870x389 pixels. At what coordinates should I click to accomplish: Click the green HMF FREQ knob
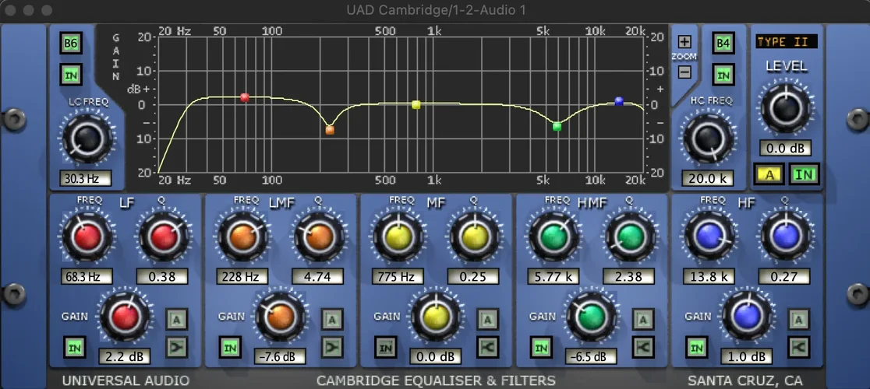(x=553, y=237)
